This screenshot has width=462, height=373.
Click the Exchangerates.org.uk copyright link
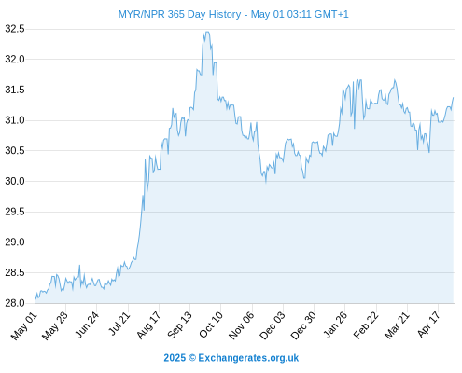click(x=231, y=358)
